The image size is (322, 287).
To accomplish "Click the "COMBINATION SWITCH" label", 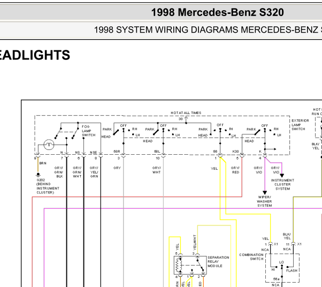I will click(x=251, y=257).
